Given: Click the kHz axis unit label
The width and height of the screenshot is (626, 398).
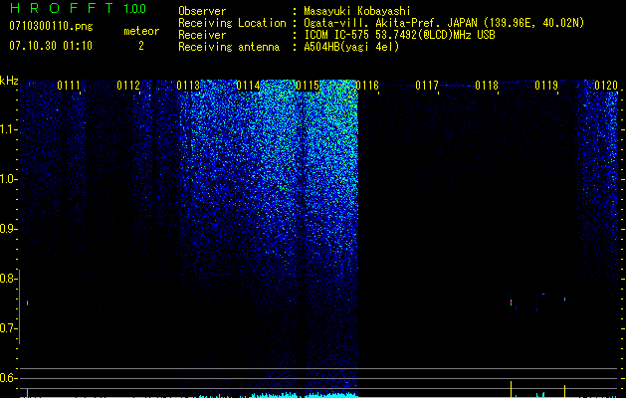Looking at the screenshot, I should click(x=9, y=81).
